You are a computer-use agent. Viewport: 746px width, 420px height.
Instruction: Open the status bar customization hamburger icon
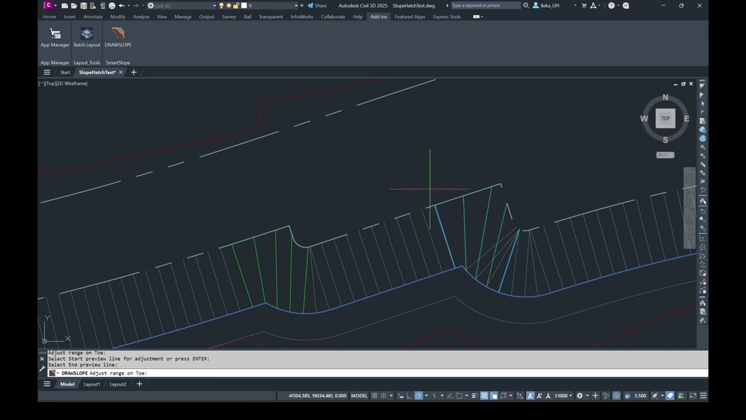(x=703, y=395)
